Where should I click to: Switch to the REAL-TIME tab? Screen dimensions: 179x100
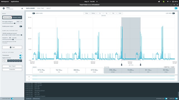click(x=41, y=8)
